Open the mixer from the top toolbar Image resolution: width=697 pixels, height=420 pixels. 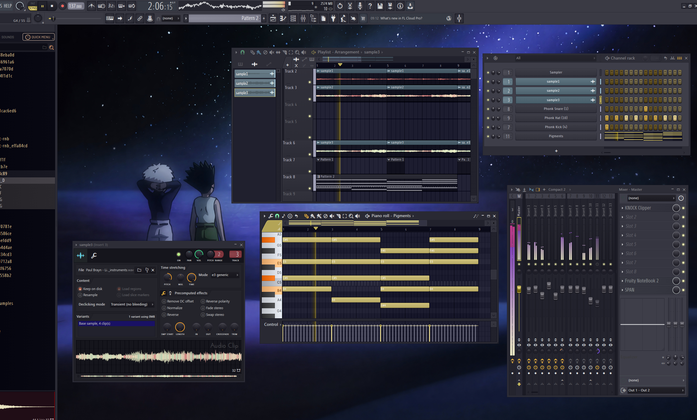click(303, 19)
